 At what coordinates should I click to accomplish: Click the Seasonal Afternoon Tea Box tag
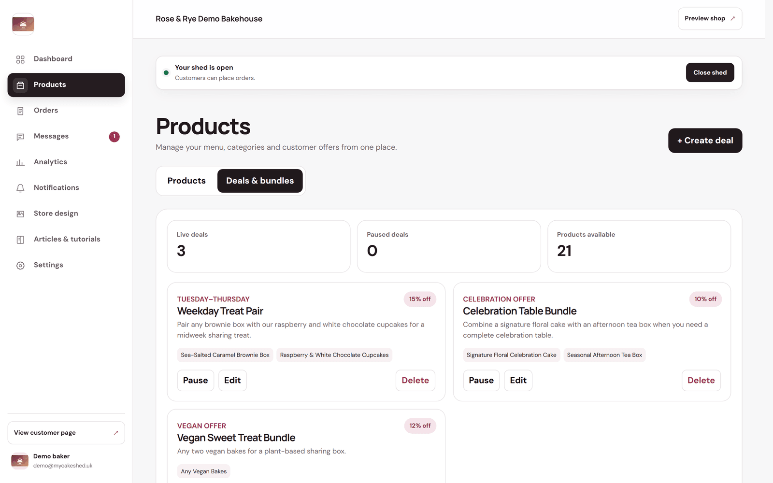(604, 355)
